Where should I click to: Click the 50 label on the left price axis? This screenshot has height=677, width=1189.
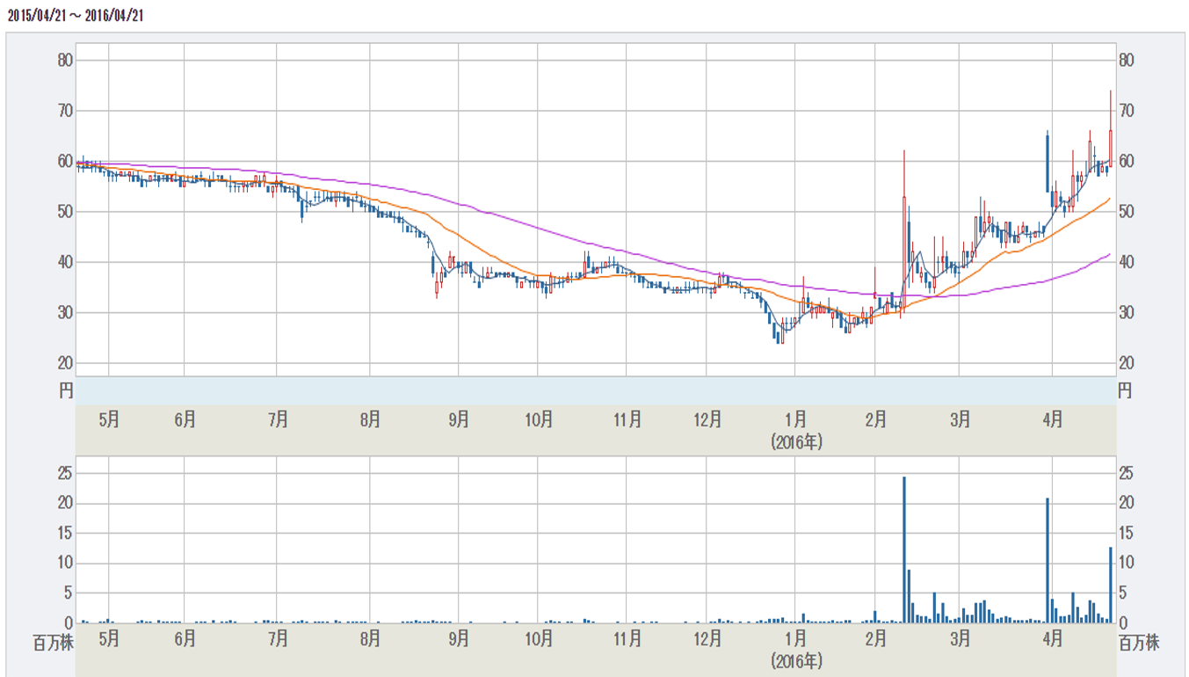click(x=66, y=212)
